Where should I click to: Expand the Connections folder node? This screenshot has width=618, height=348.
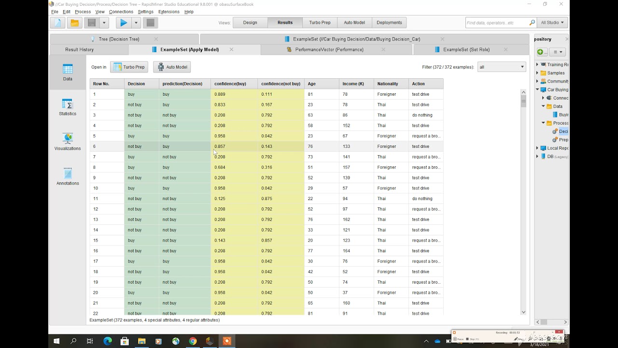pos(543,98)
